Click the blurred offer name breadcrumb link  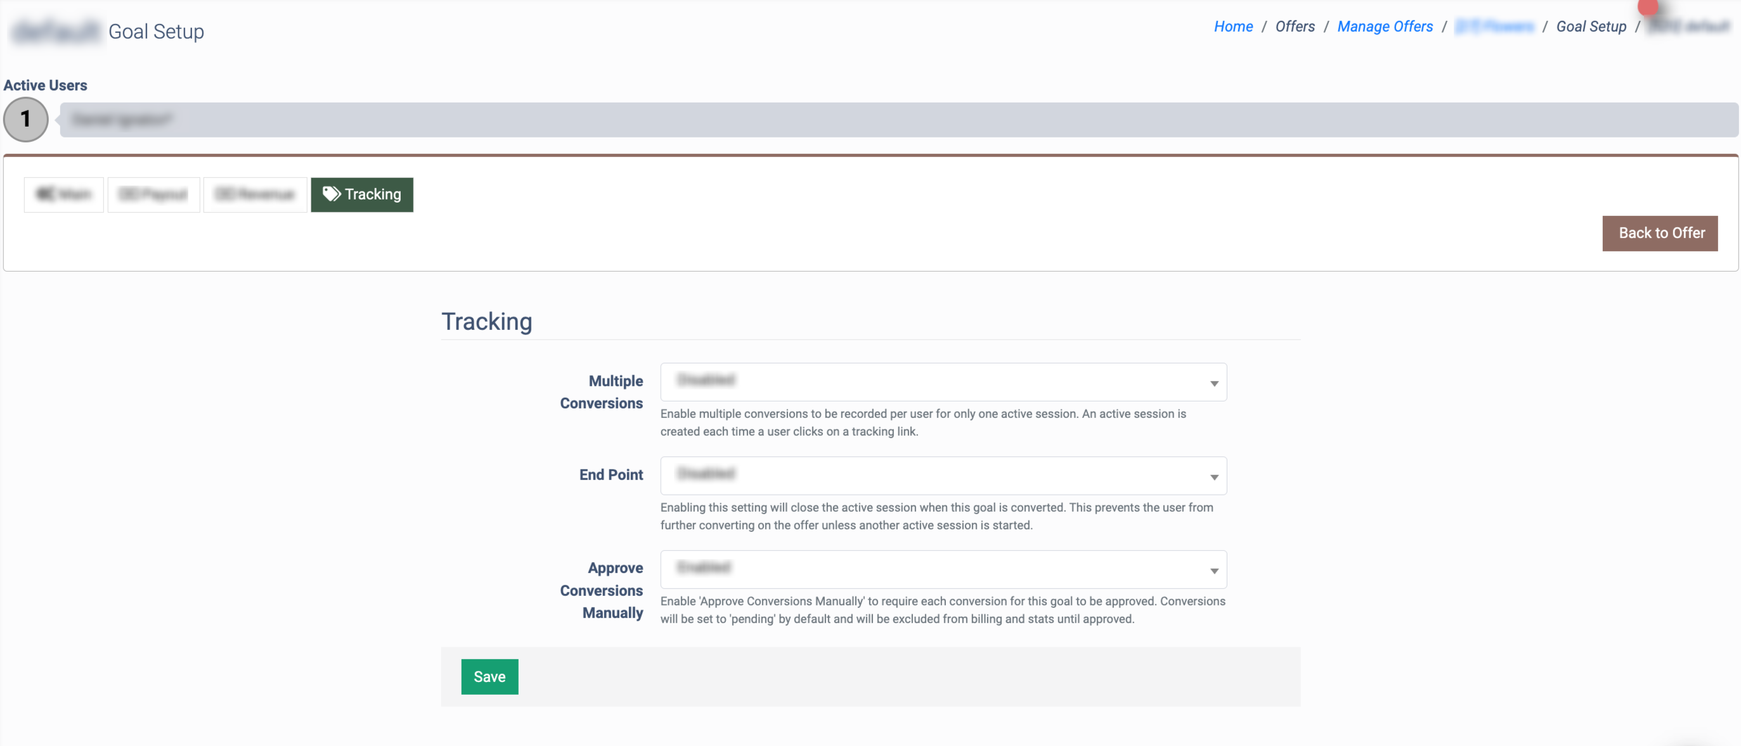(1494, 27)
